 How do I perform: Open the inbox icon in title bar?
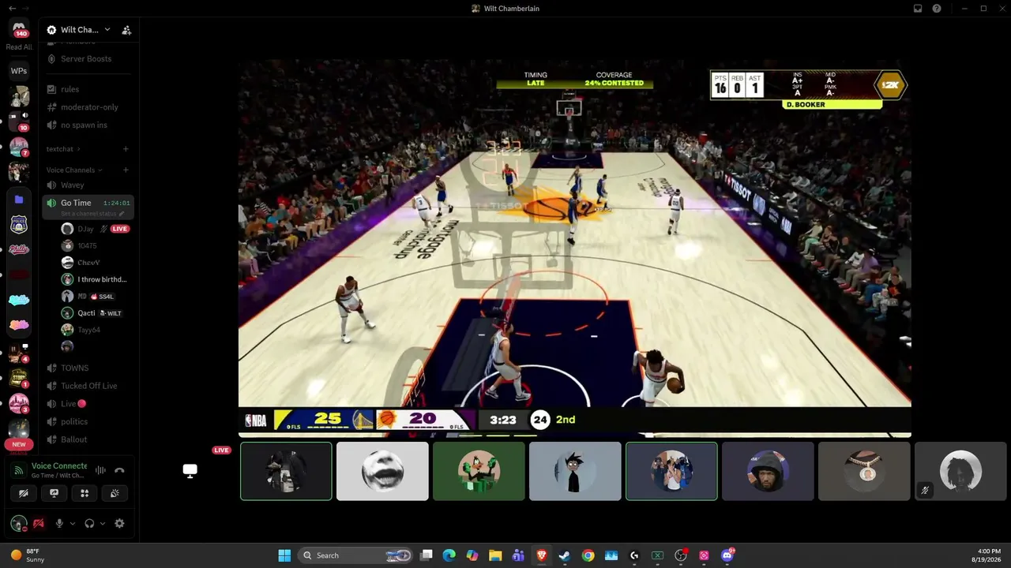pos(918,9)
